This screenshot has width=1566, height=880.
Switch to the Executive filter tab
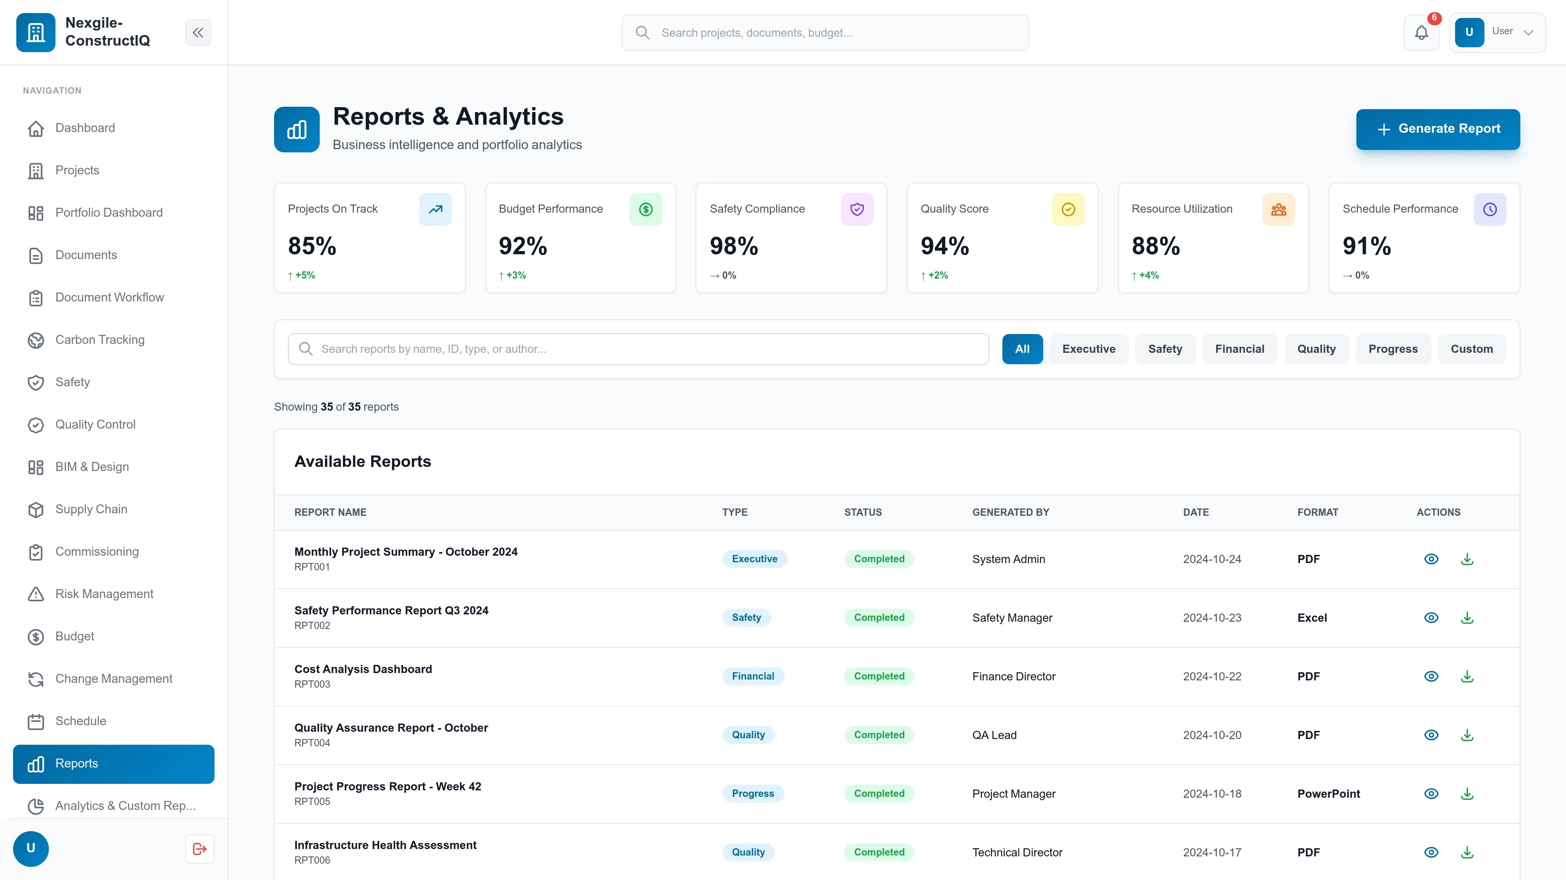[x=1089, y=349]
